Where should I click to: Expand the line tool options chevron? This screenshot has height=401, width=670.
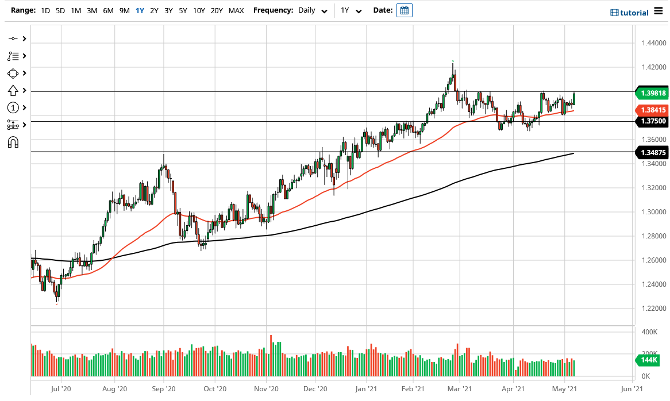click(x=24, y=39)
